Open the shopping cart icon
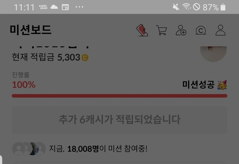The width and height of the screenshot is (239, 164). point(162,30)
